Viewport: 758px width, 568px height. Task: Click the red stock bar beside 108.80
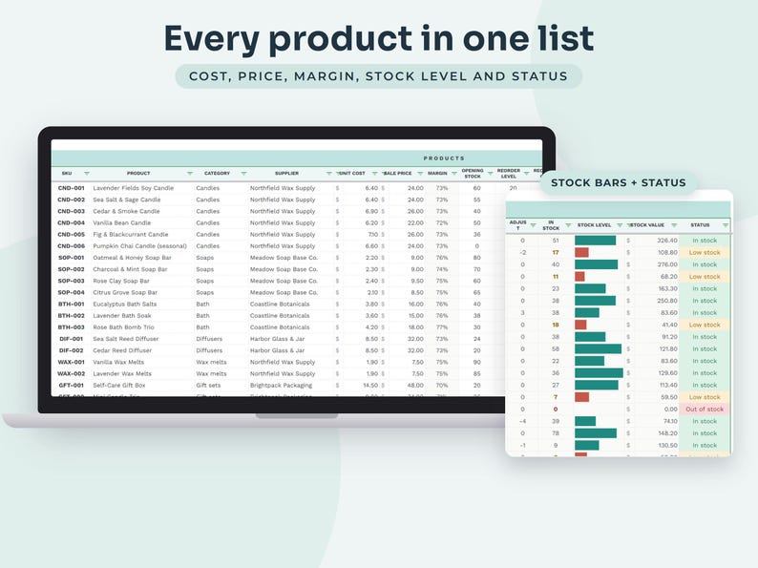click(581, 252)
